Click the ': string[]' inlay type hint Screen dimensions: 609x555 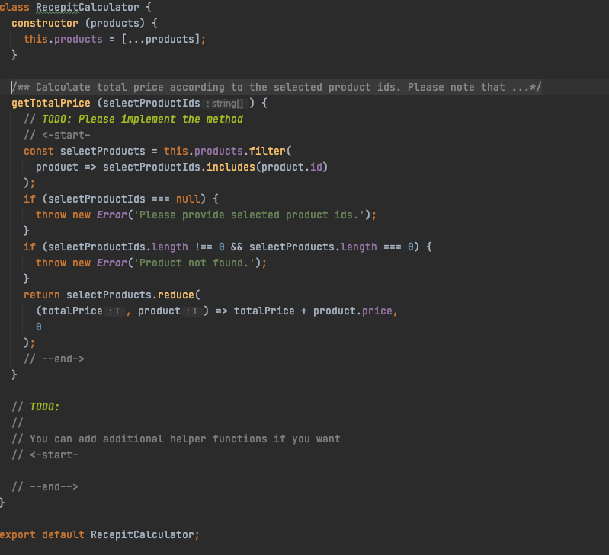pyautogui.click(x=225, y=104)
